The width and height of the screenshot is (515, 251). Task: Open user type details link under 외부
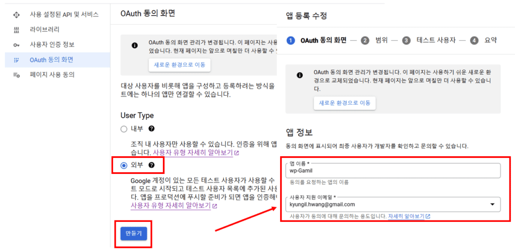tap(174, 206)
